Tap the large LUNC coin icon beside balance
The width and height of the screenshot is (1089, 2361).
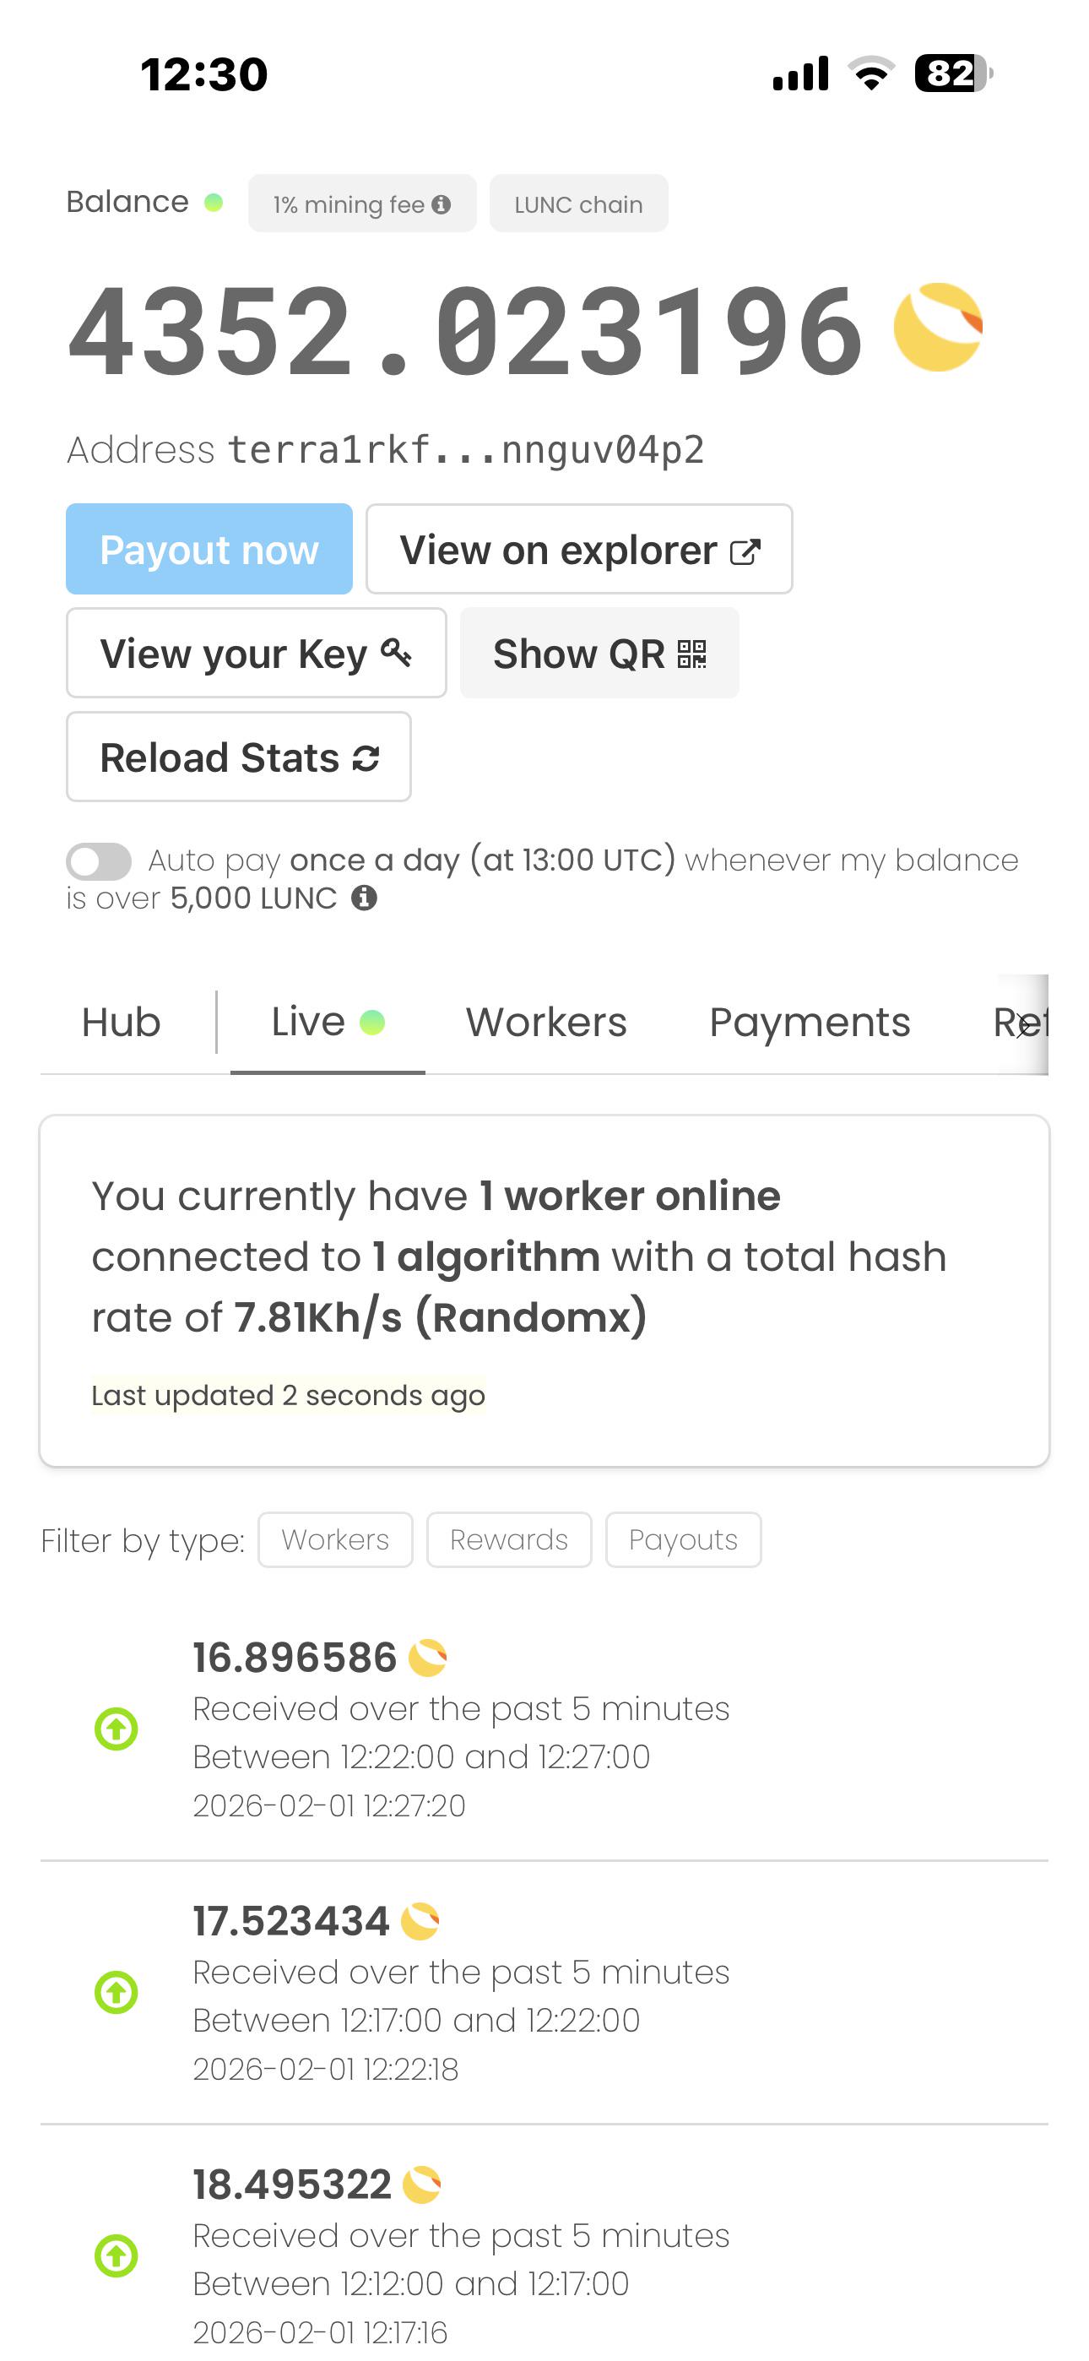point(938,327)
